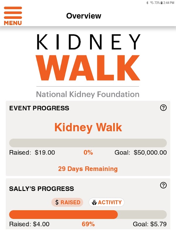Image resolution: width=176 pixels, height=235 pixels.
Task: Tap the battery icon in status bar
Action: [162, 3]
